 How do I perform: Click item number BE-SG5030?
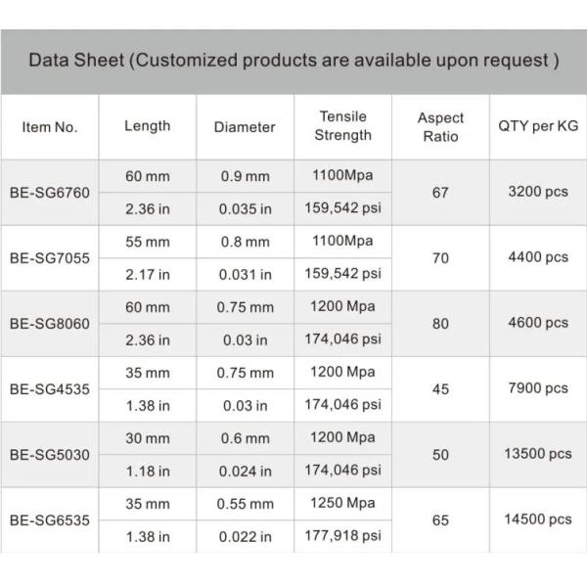tap(49, 454)
